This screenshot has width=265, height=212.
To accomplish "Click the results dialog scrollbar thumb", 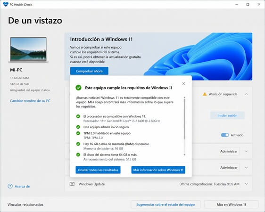I will pyautogui.click(x=184, y=119).
